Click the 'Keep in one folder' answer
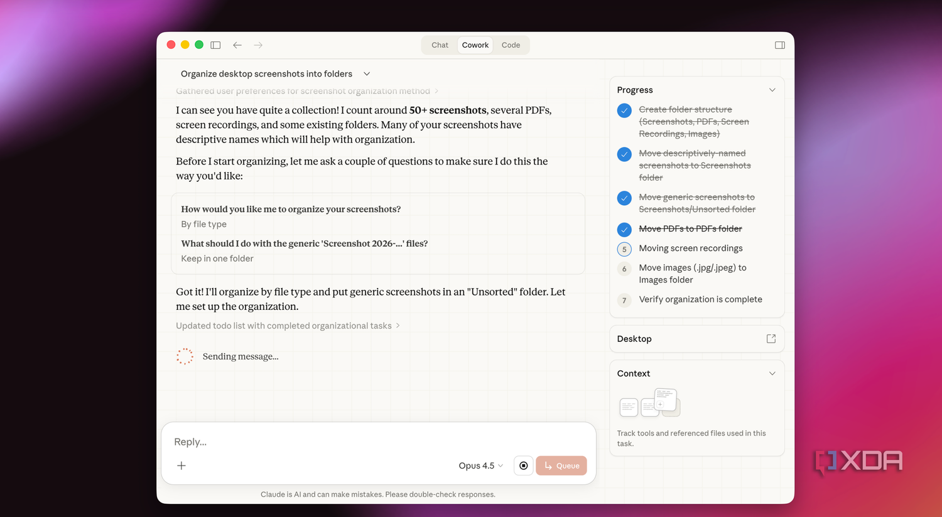The height and width of the screenshot is (517, 942). 217,258
